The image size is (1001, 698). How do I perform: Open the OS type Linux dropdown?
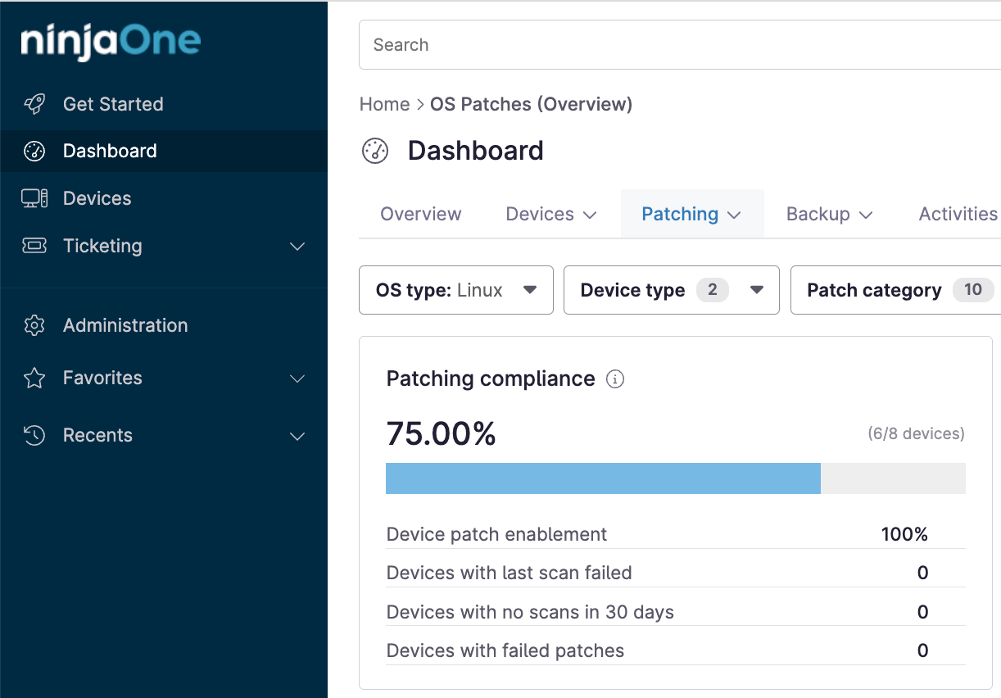point(456,290)
